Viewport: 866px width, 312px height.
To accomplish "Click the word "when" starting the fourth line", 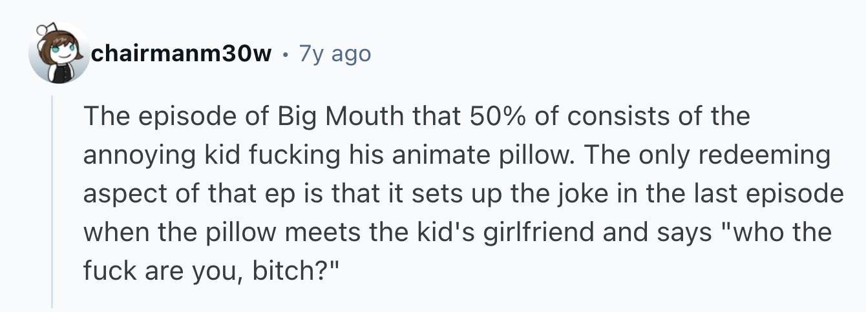I will point(111,231).
